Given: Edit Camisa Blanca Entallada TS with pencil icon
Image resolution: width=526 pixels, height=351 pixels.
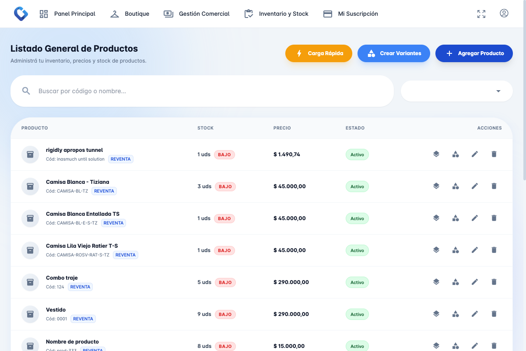Looking at the screenshot, I should pyautogui.click(x=475, y=218).
